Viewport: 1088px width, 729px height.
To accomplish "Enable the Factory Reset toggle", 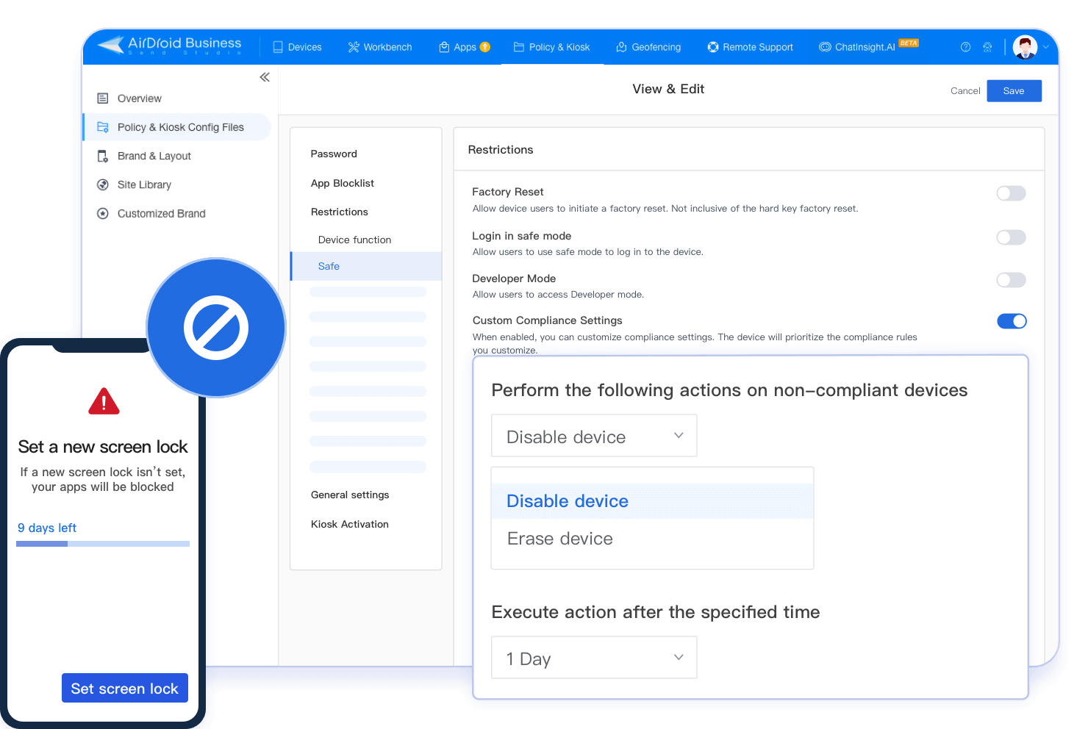I will pyautogui.click(x=1011, y=193).
